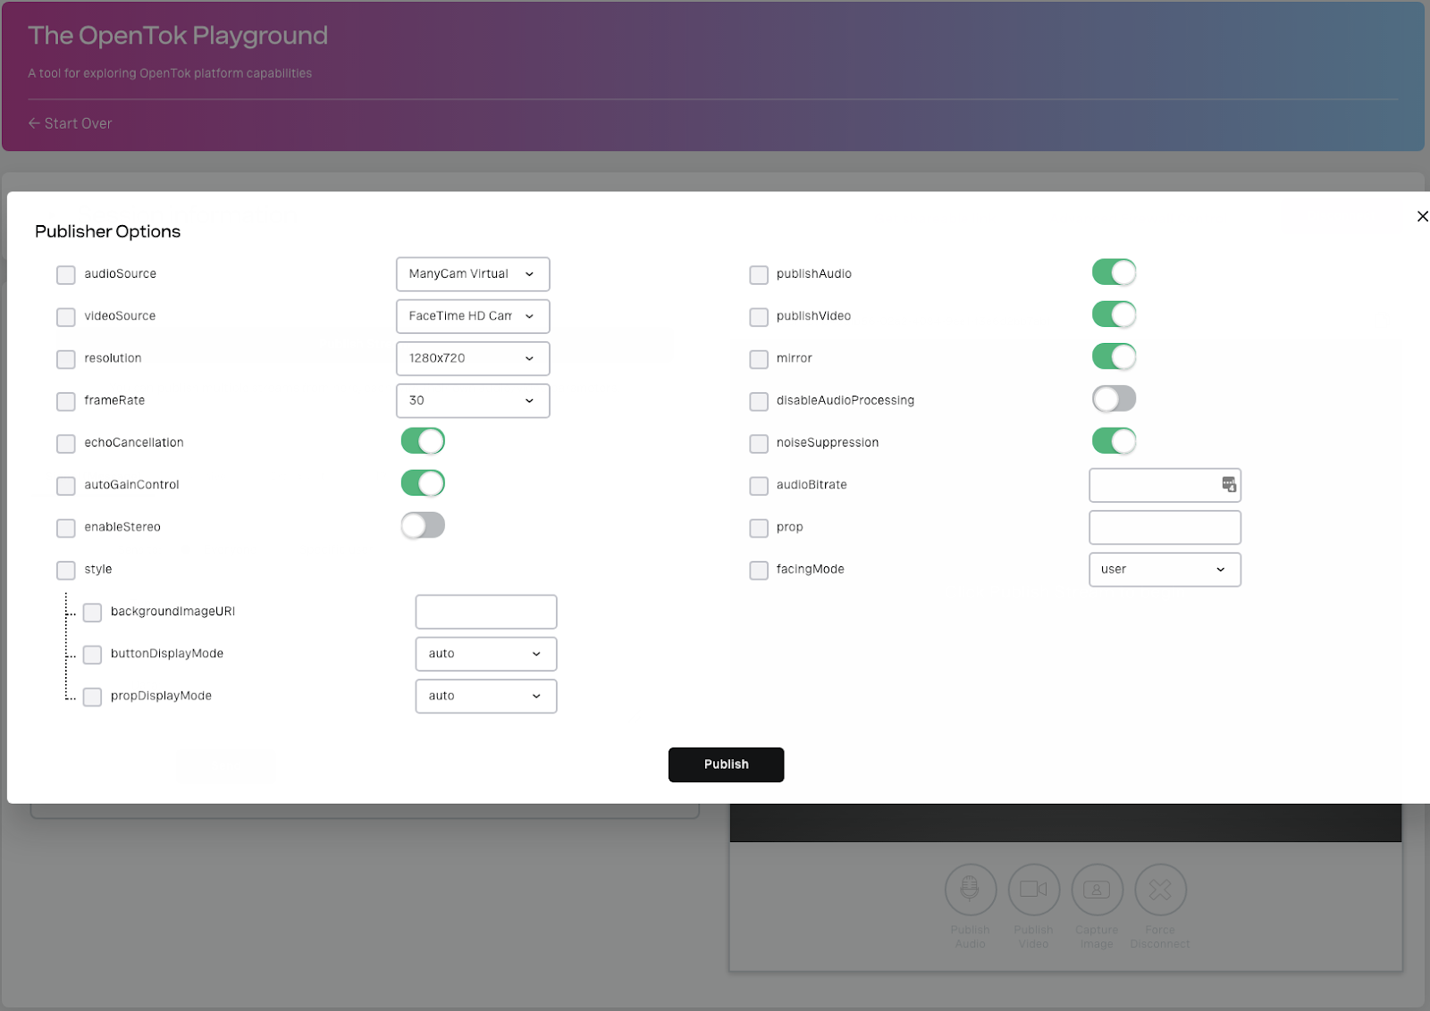The width and height of the screenshot is (1430, 1011).
Task: Focus the backgroundImageURI text field
Action: [x=486, y=612]
